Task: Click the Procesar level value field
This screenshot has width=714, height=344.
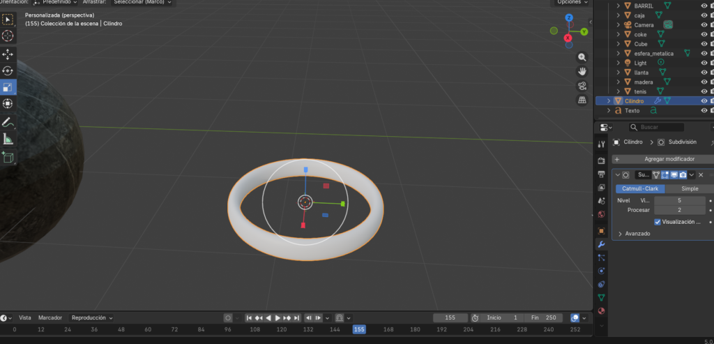Action: point(679,210)
